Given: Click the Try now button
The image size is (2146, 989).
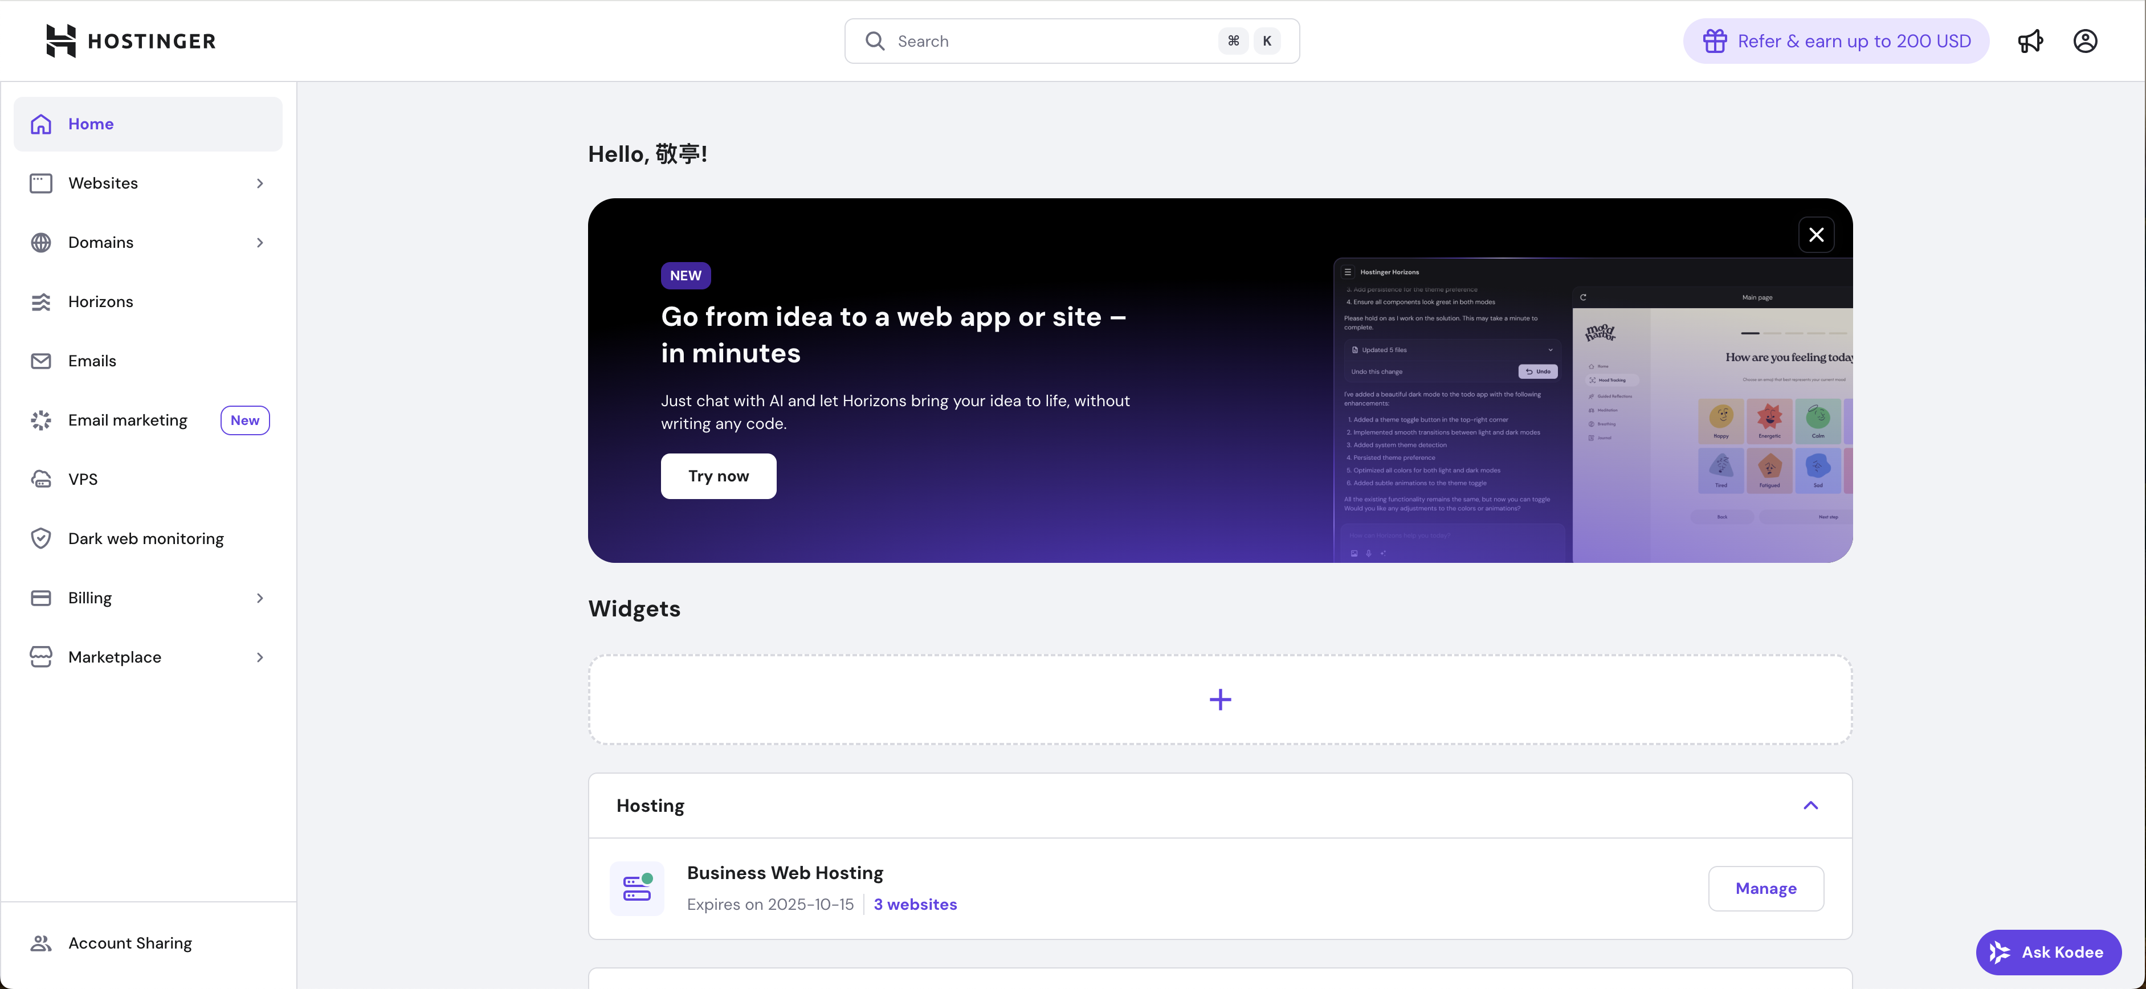Looking at the screenshot, I should [718, 476].
